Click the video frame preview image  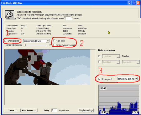[x=47, y=67]
